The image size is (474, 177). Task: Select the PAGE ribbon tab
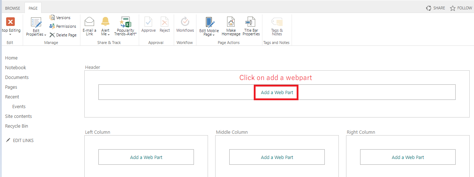point(33,8)
